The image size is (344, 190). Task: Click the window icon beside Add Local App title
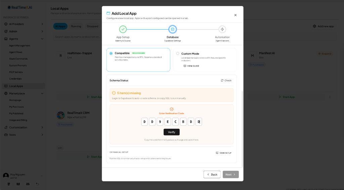tap(108, 13)
